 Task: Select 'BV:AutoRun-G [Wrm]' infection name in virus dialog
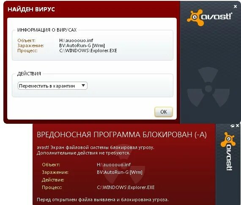tap(82, 45)
